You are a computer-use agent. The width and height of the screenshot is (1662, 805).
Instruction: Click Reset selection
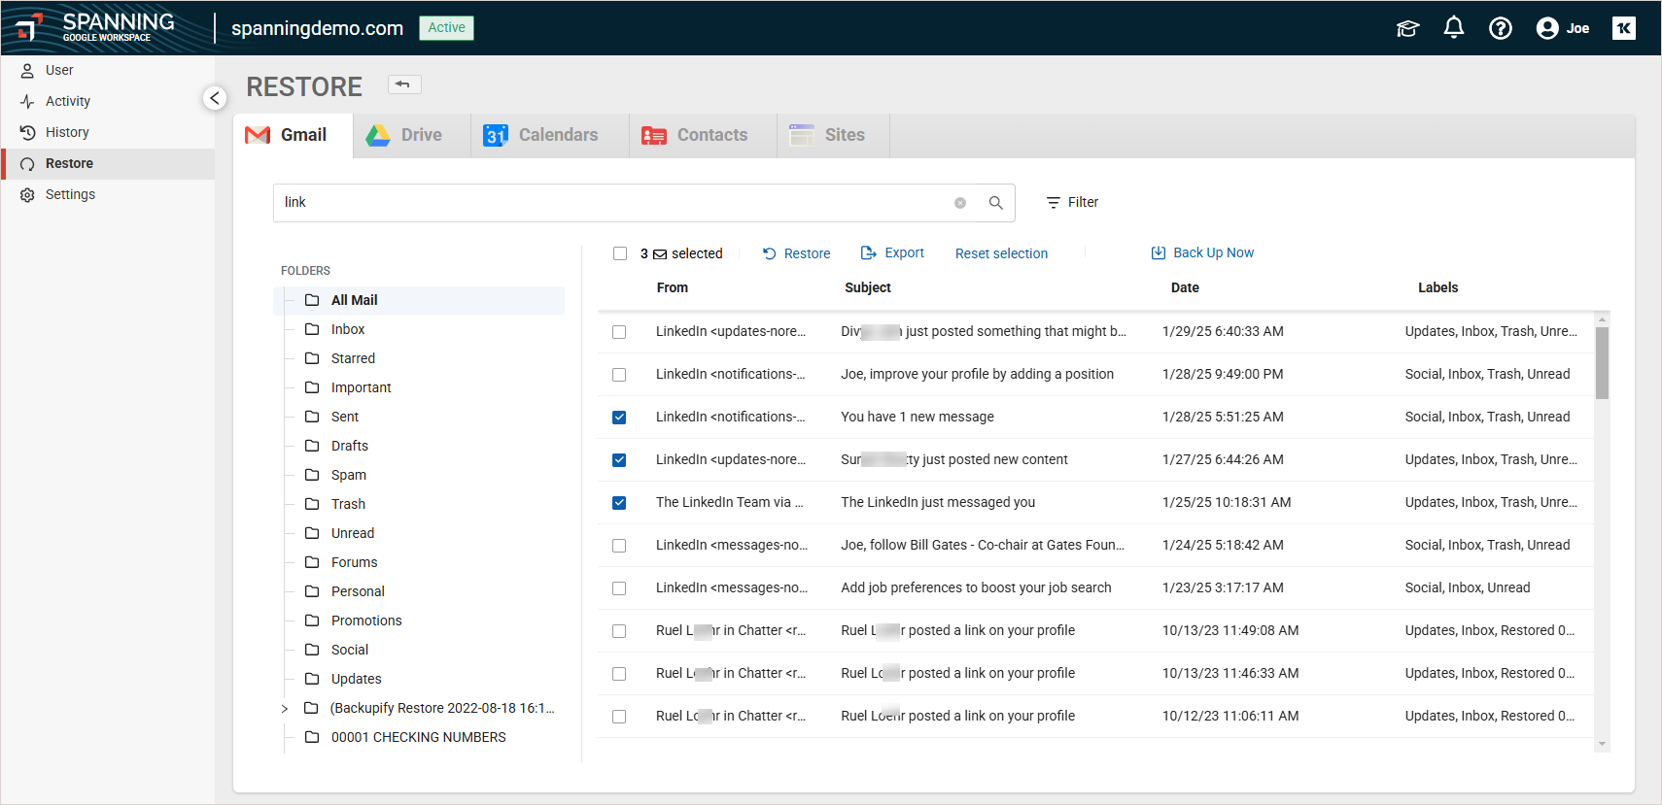[x=1001, y=253]
